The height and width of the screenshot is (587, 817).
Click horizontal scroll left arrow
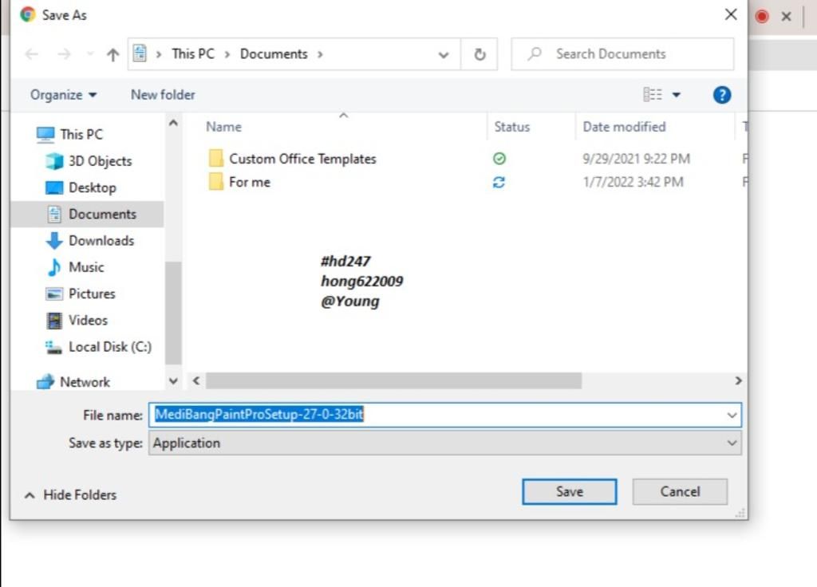click(196, 380)
